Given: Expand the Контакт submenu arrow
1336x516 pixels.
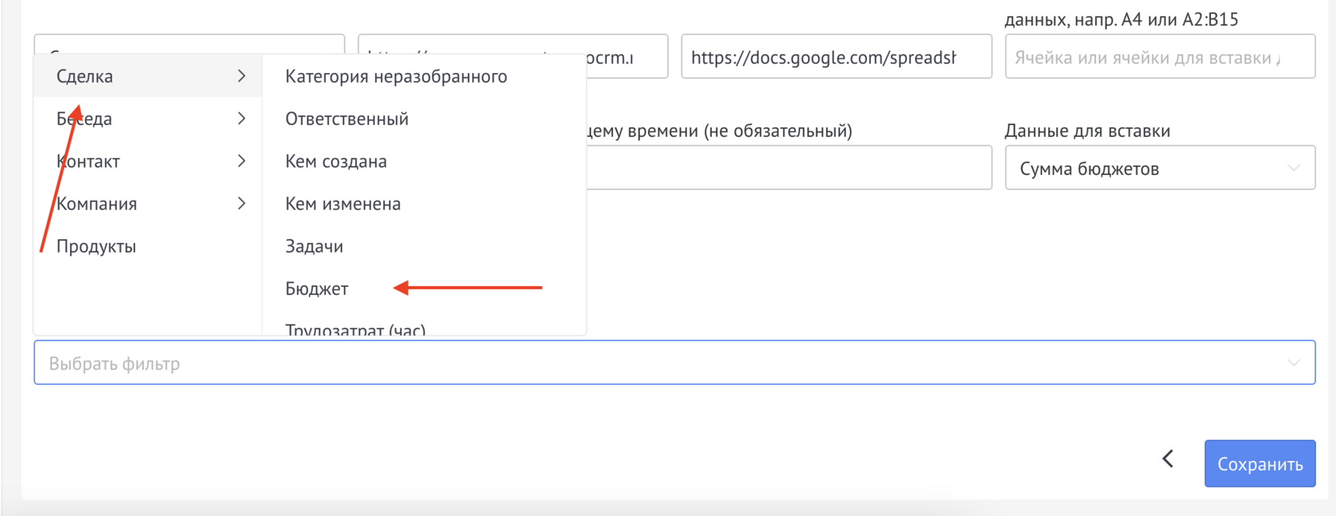Looking at the screenshot, I should (241, 161).
